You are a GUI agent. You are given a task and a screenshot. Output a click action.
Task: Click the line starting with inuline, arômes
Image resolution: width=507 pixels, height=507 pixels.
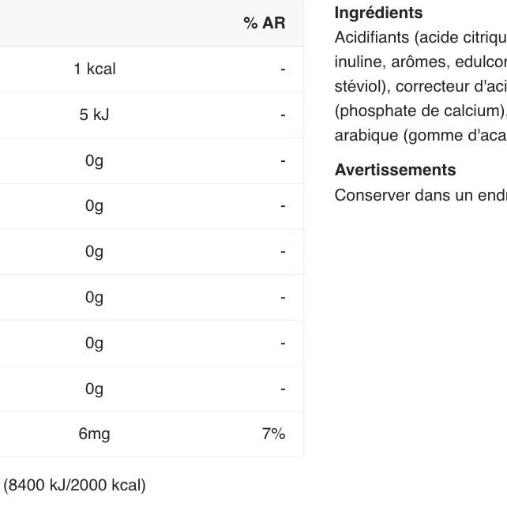[420, 62]
